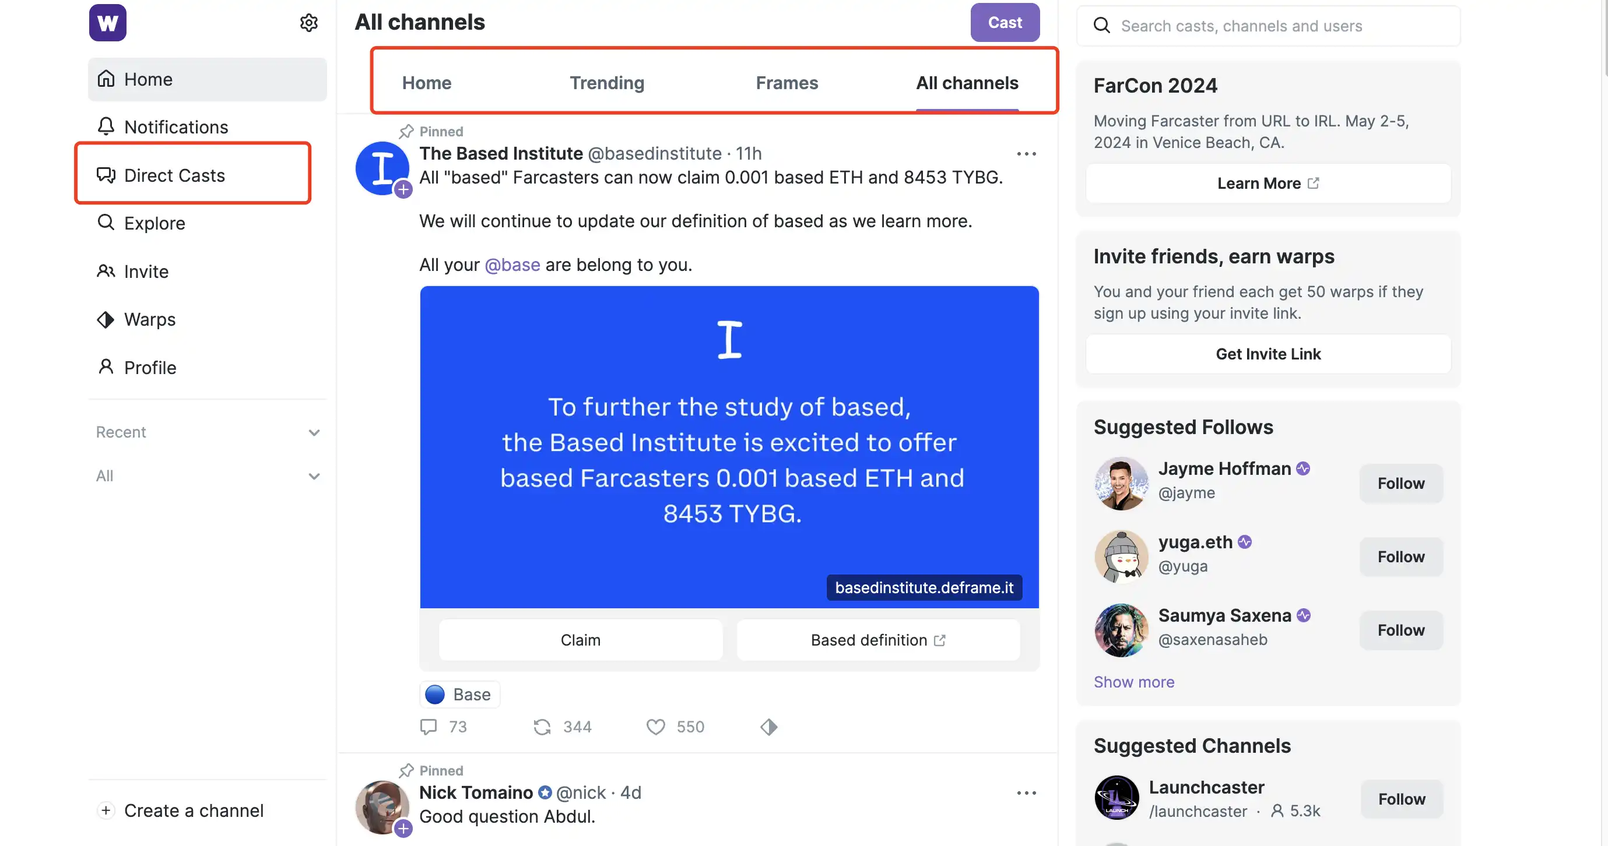This screenshot has width=1608, height=846.
Task: Click the Direct Casts sidebar icon
Action: (x=106, y=174)
